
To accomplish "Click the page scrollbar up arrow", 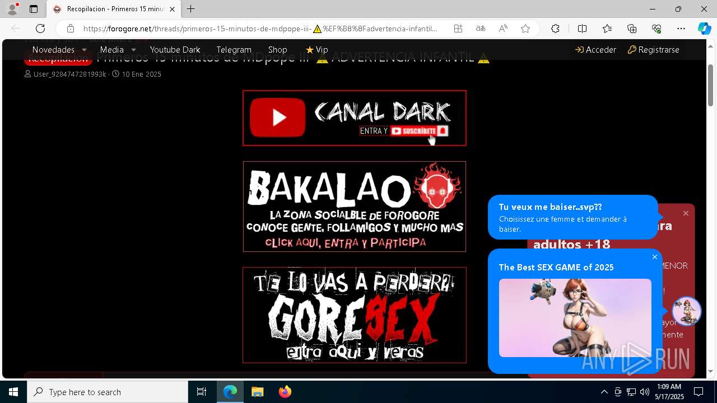I will [x=711, y=46].
